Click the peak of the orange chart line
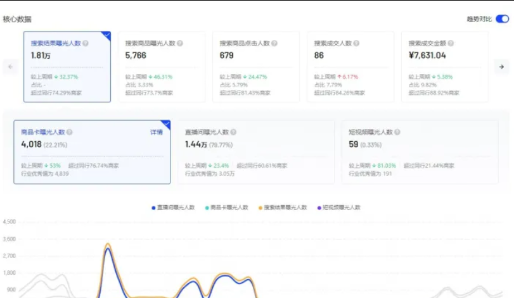 [x=108, y=244]
